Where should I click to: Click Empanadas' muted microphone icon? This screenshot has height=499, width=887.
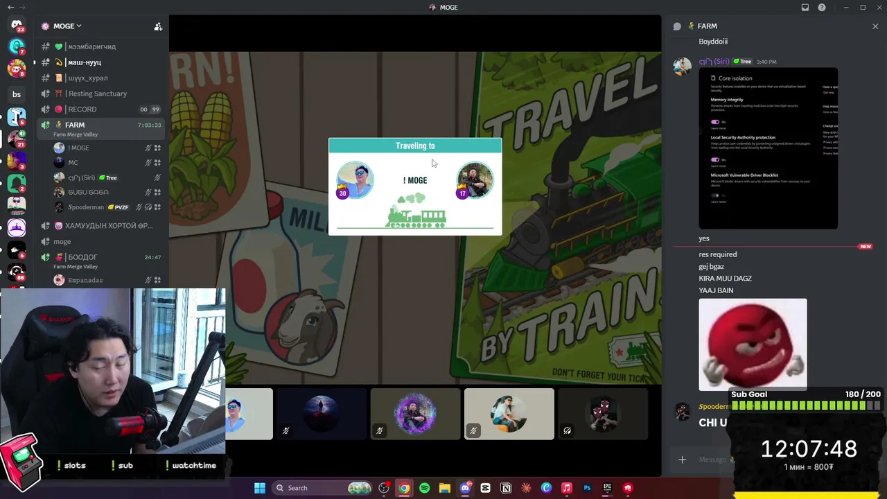[x=148, y=280]
